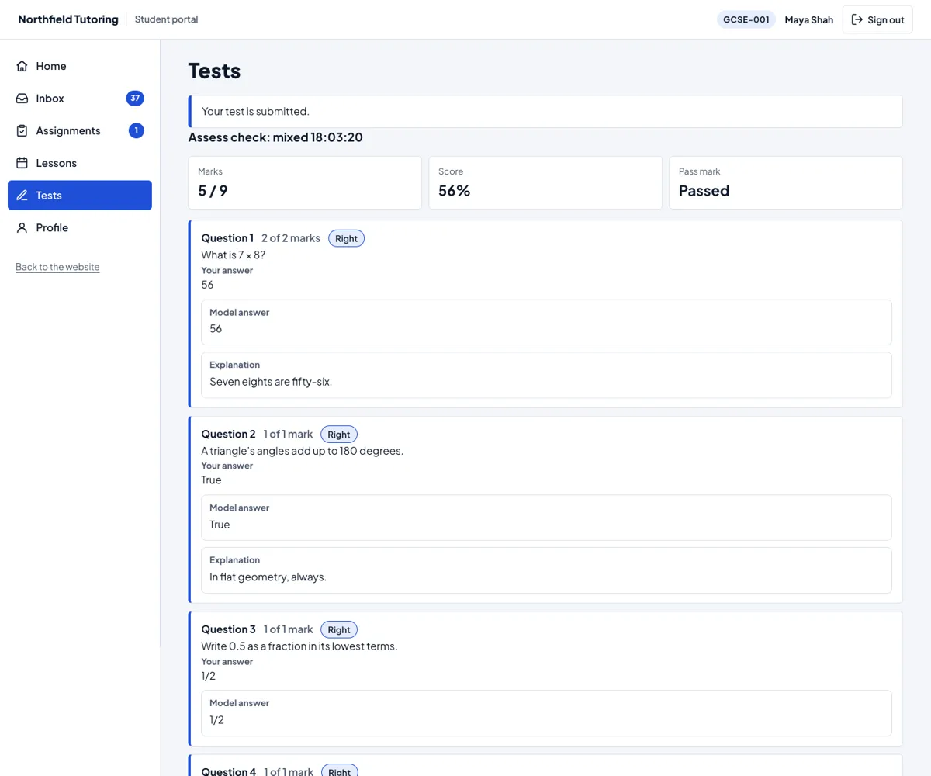
Task: Click the Question 2 heading
Action: tap(228, 435)
